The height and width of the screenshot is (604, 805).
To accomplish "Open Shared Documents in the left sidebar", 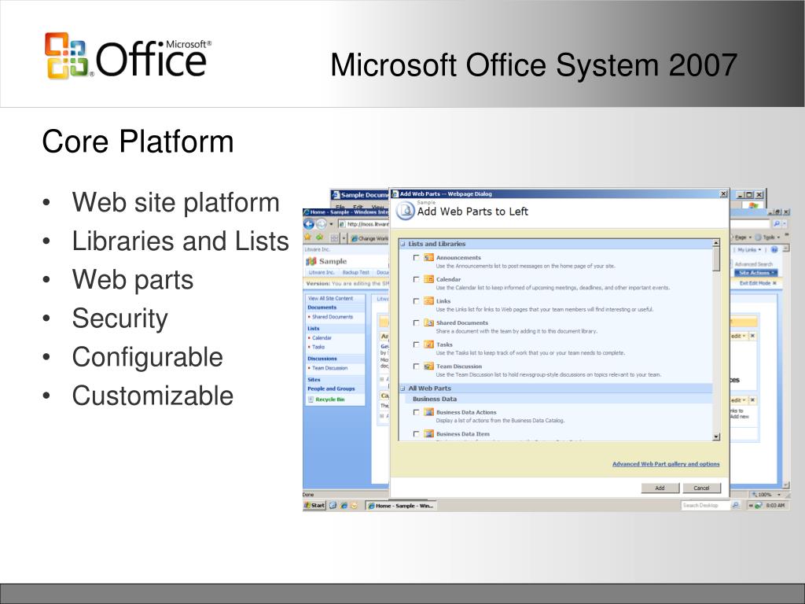I will (333, 317).
